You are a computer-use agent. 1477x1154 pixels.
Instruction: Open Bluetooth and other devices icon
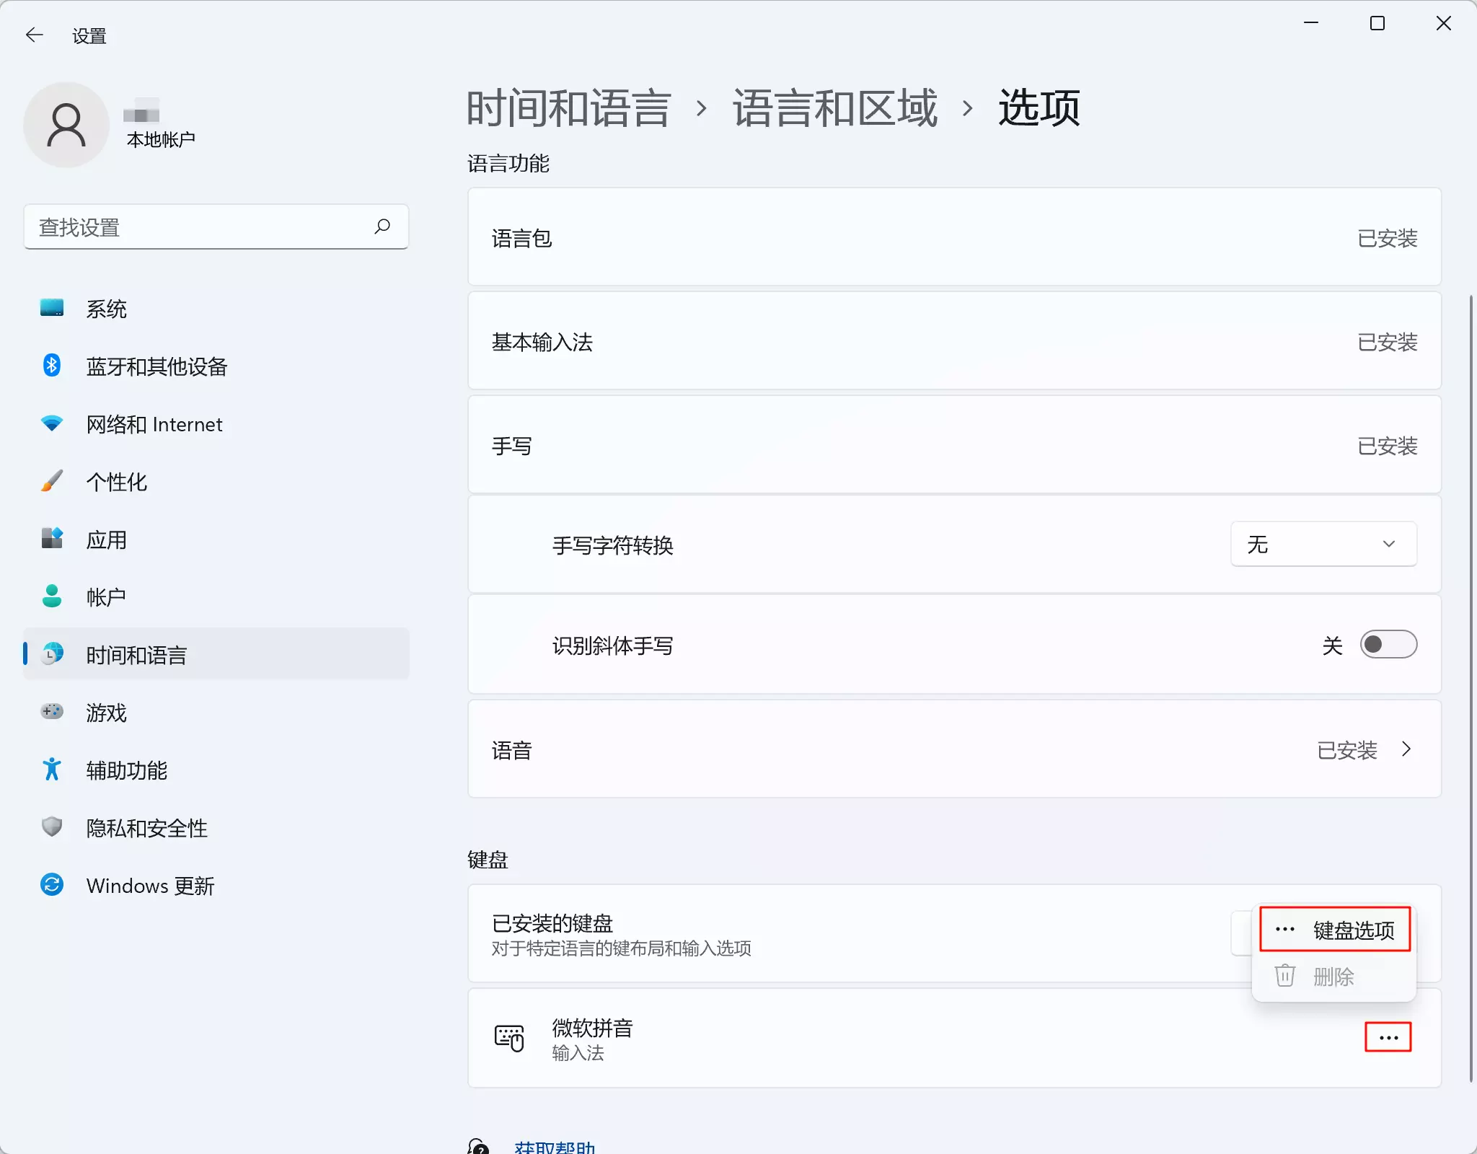pos(52,366)
